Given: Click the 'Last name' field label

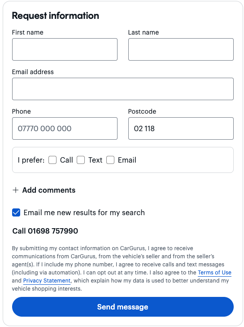Looking at the screenshot, I should (144, 32).
